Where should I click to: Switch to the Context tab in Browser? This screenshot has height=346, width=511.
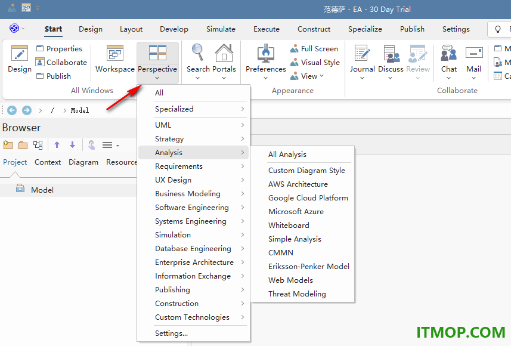click(x=48, y=162)
